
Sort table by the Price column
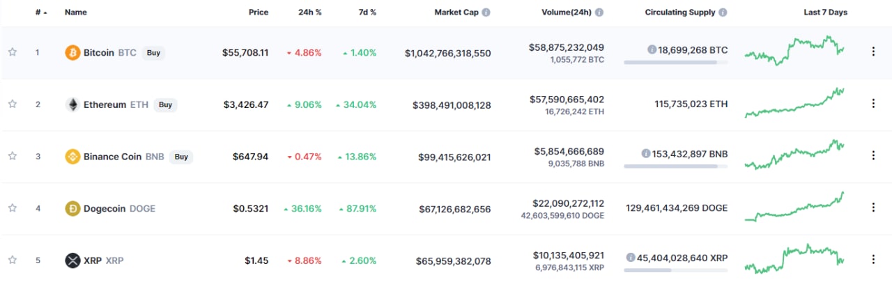pyautogui.click(x=259, y=13)
